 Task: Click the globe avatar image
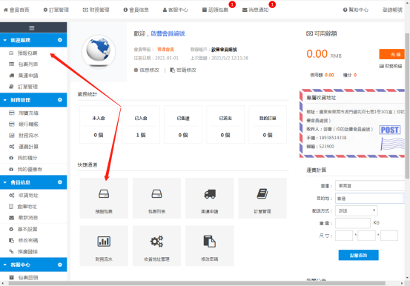coord(99,51)
